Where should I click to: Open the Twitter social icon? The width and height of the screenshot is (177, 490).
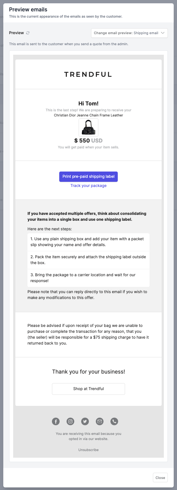85,421
